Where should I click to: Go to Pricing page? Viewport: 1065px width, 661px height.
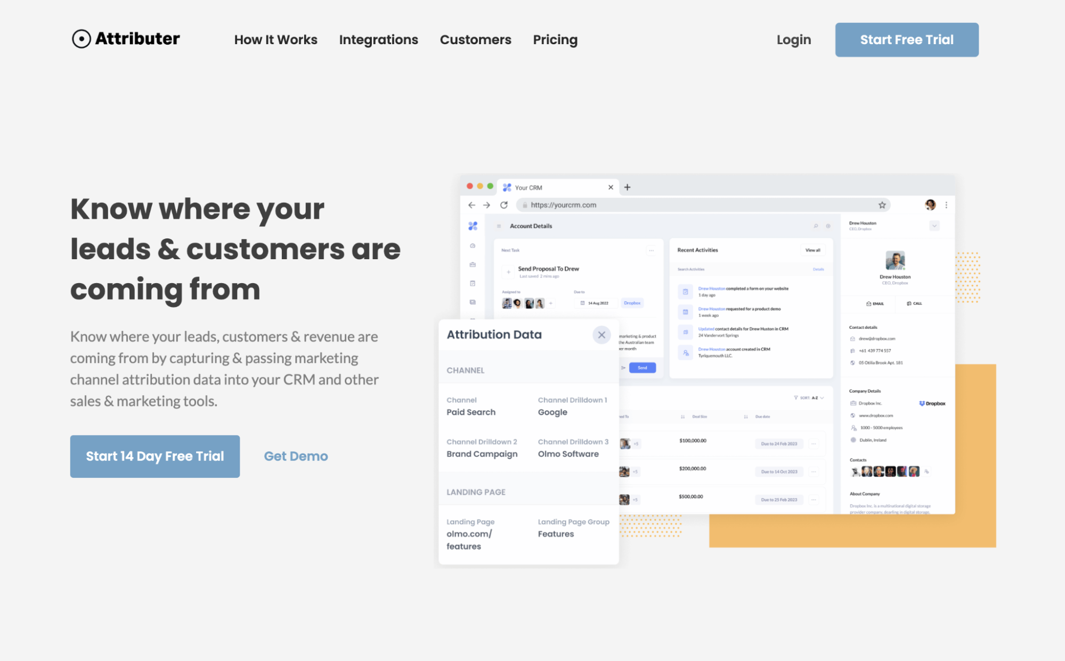[x=555, y=40]
